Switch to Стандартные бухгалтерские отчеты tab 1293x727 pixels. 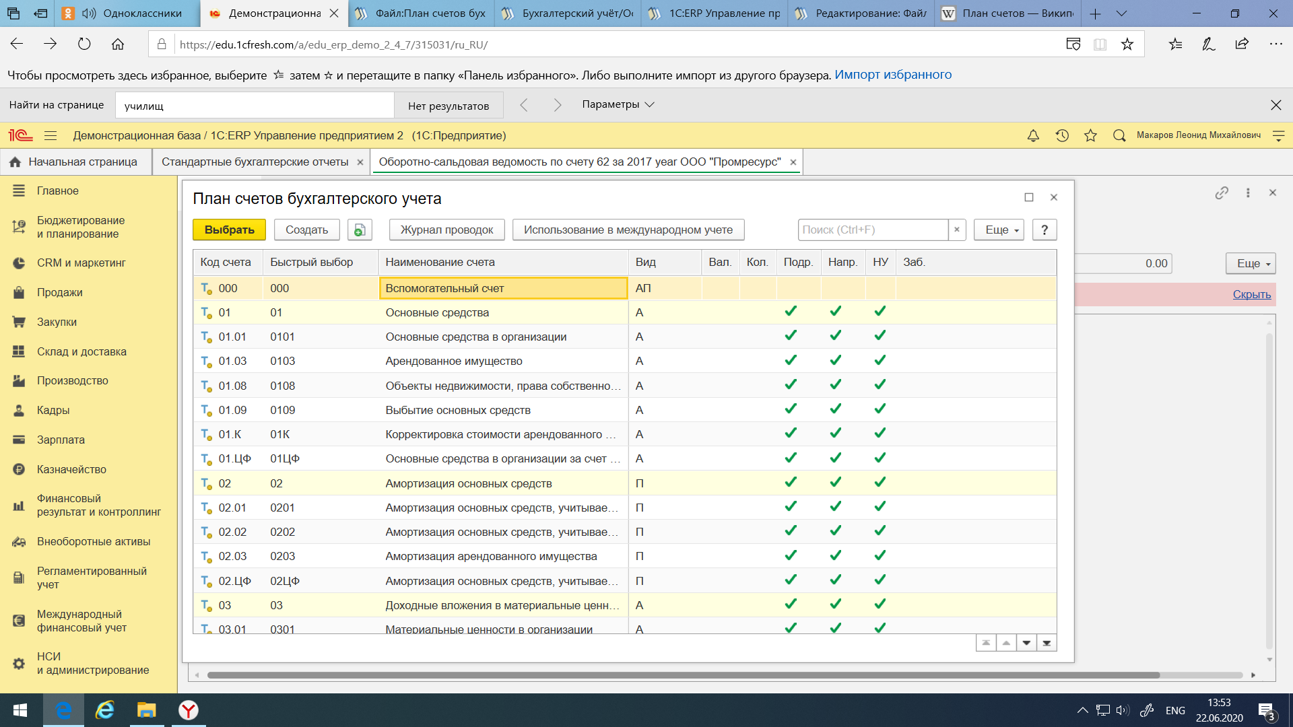pos(255,162)
